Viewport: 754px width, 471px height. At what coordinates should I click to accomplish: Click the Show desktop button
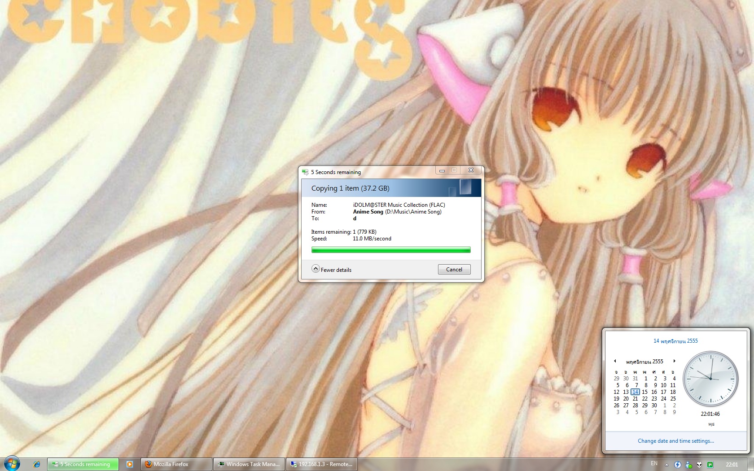pos(751,464)
